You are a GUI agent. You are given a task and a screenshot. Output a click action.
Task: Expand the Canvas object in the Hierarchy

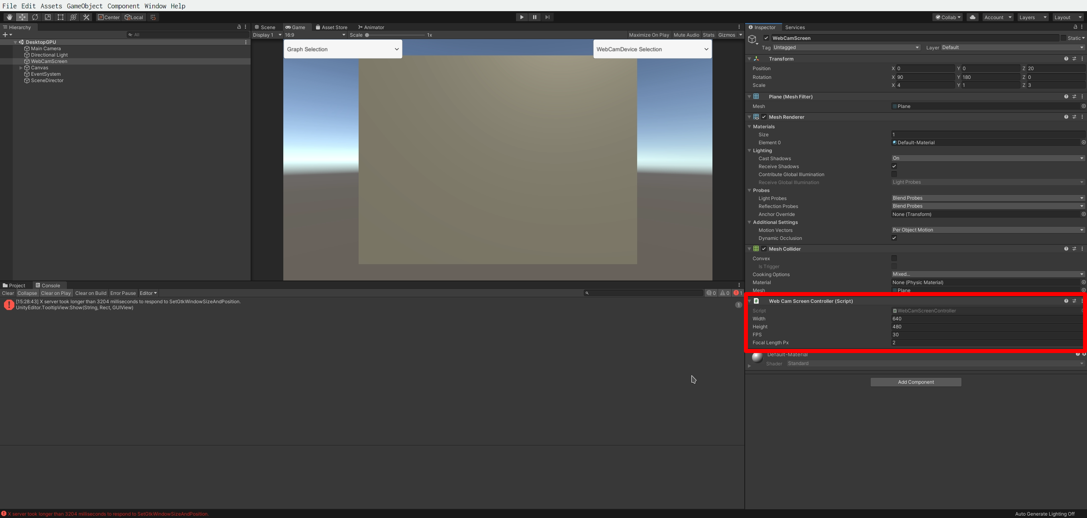pos(20,67)
